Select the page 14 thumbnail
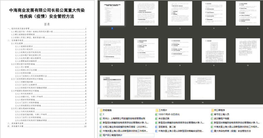 click(x=202, y=88)
